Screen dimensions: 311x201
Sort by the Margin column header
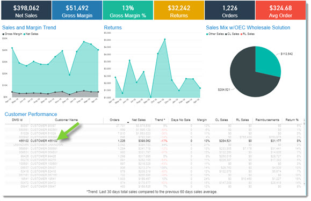pyautogui.click(x=202, y=120)
